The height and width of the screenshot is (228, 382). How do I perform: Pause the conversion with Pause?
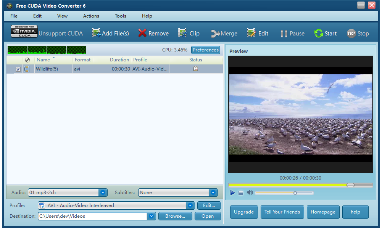click(x=292, y=33)
